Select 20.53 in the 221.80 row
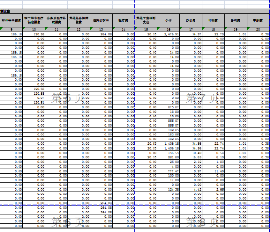The width and height of the screenshot is (270, 232). pyautogui.click(x=146, y=157)
